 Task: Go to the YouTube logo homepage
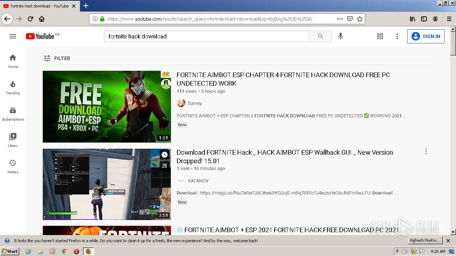tap(40, 36)
